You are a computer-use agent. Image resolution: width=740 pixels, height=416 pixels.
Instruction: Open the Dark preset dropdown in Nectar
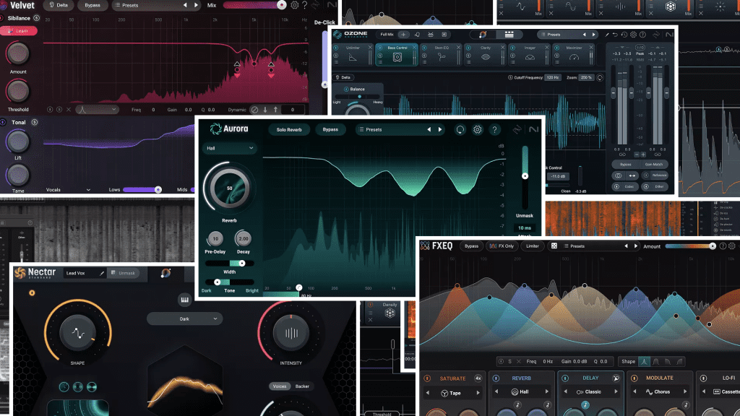coord(185,318)
